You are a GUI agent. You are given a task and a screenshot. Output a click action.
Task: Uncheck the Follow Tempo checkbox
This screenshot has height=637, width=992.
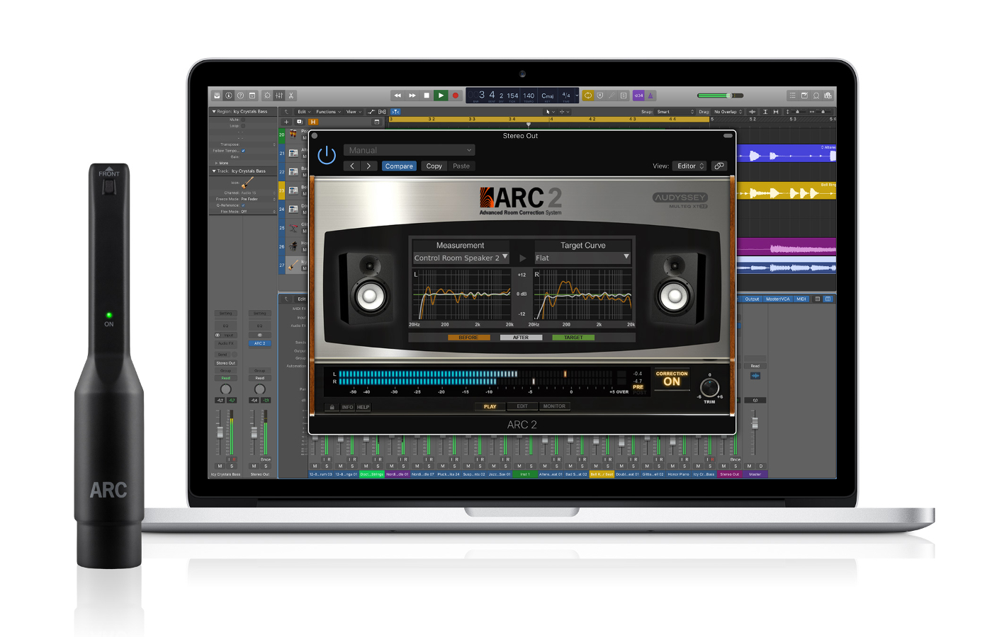(243, 151)
